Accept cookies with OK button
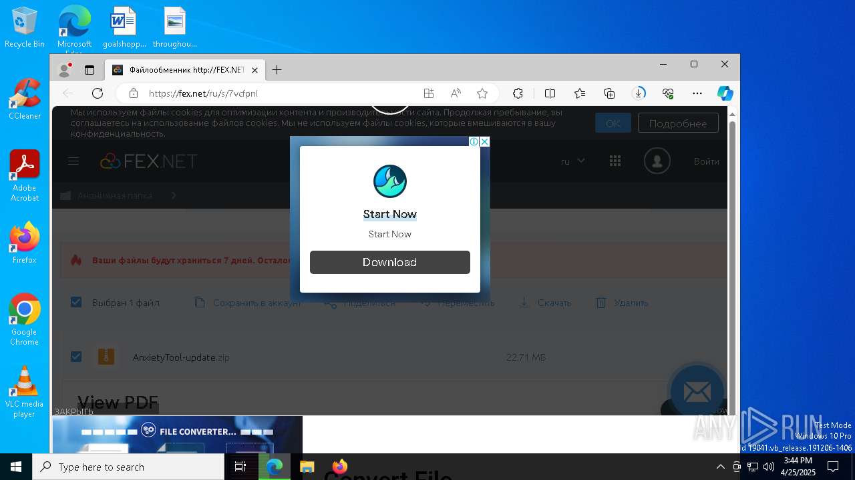Screen dimensions: 855x480 click(613, 123)
